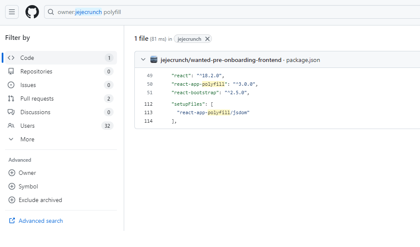Open line 50 of the result
Image resolution: width=420 pixels, height=247 pixels.
coord(150,84)
